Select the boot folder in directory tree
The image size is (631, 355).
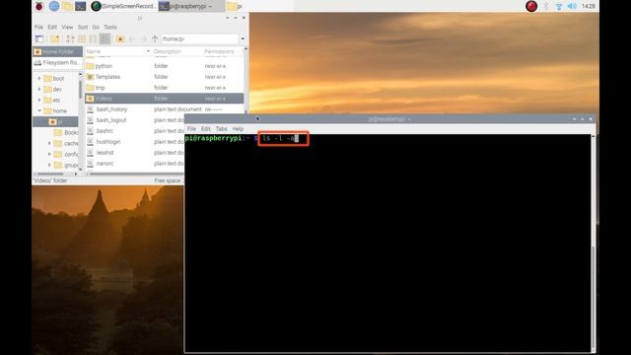pyautogui.click(x=54, y=78)
